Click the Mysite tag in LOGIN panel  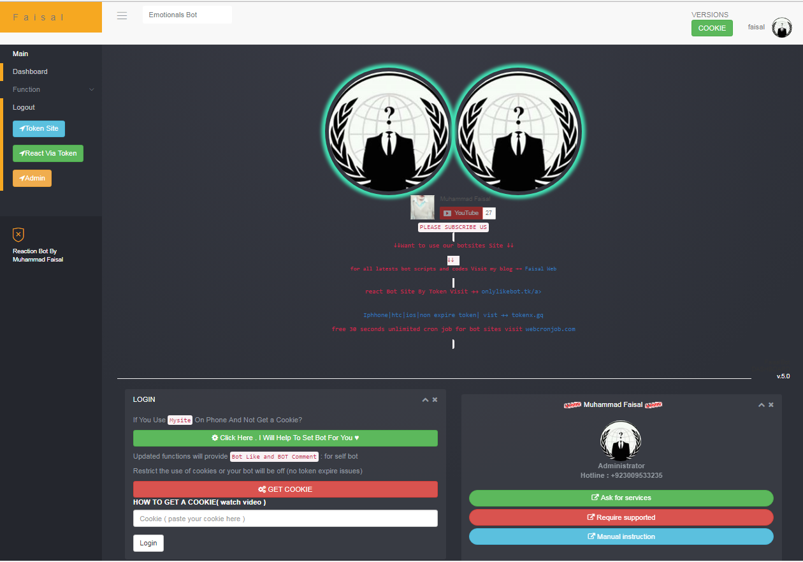coord(180,420)
